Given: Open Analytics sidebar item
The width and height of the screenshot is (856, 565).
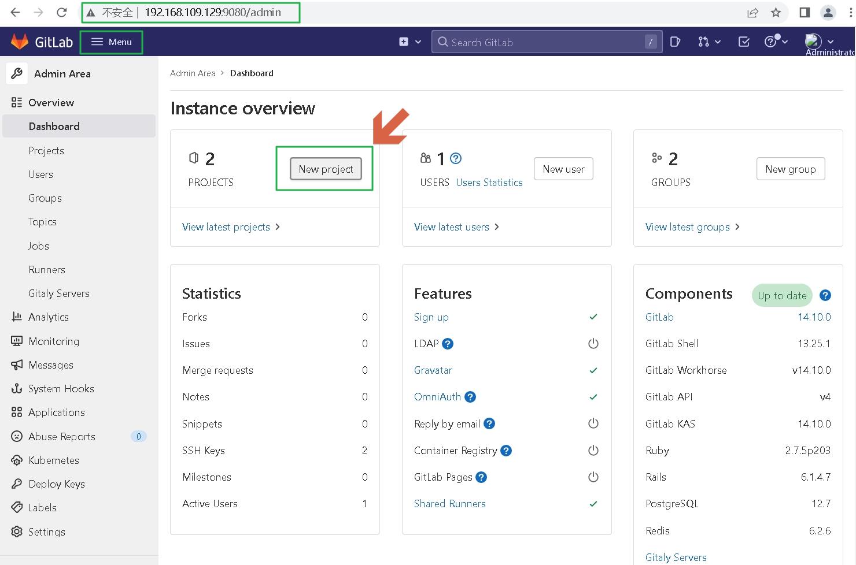Looking at the screenshot, I should [49, 317].
